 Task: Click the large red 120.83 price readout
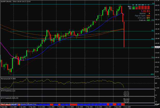click(145, 11)
